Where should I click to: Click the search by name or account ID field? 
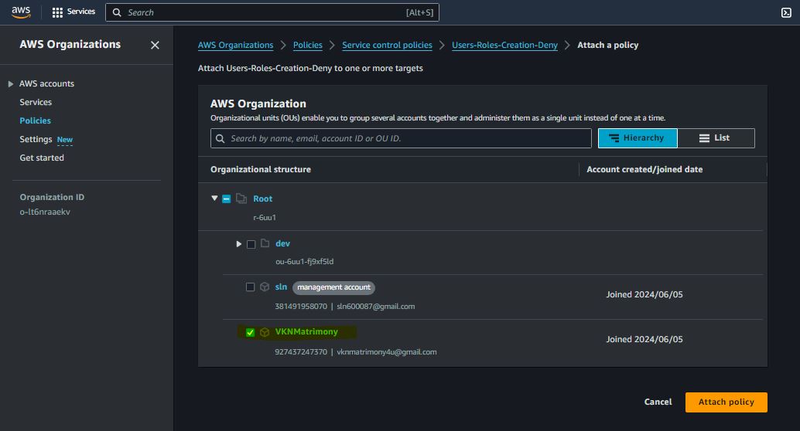pyautogui.click(x=401, y=138)
